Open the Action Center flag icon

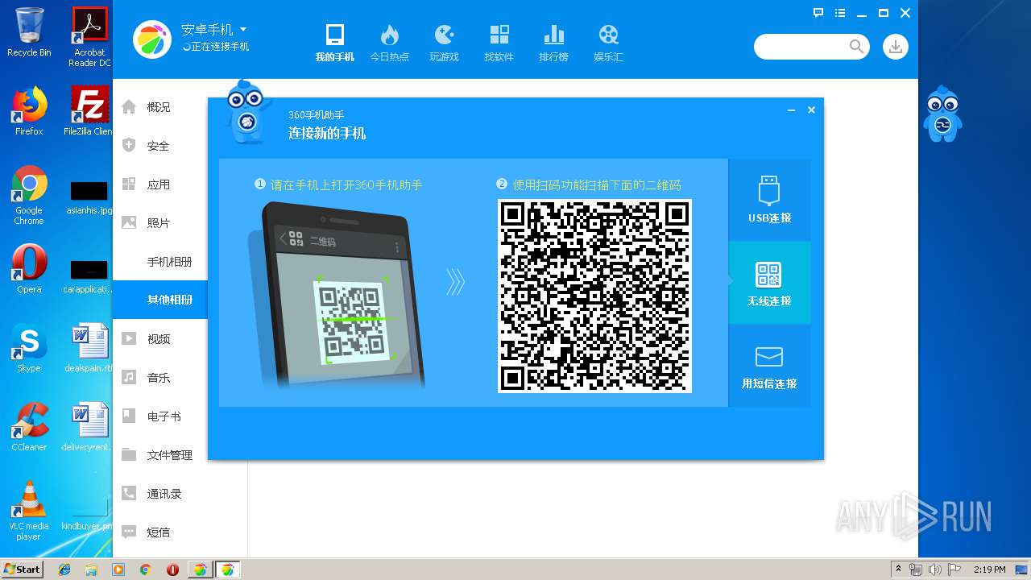coord(954,570)
